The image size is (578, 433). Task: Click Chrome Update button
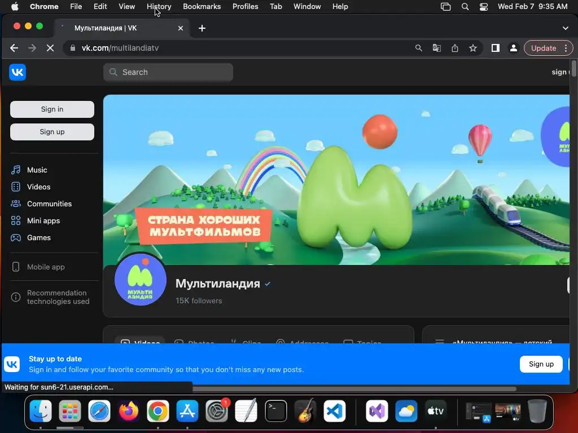coord(544,48)
